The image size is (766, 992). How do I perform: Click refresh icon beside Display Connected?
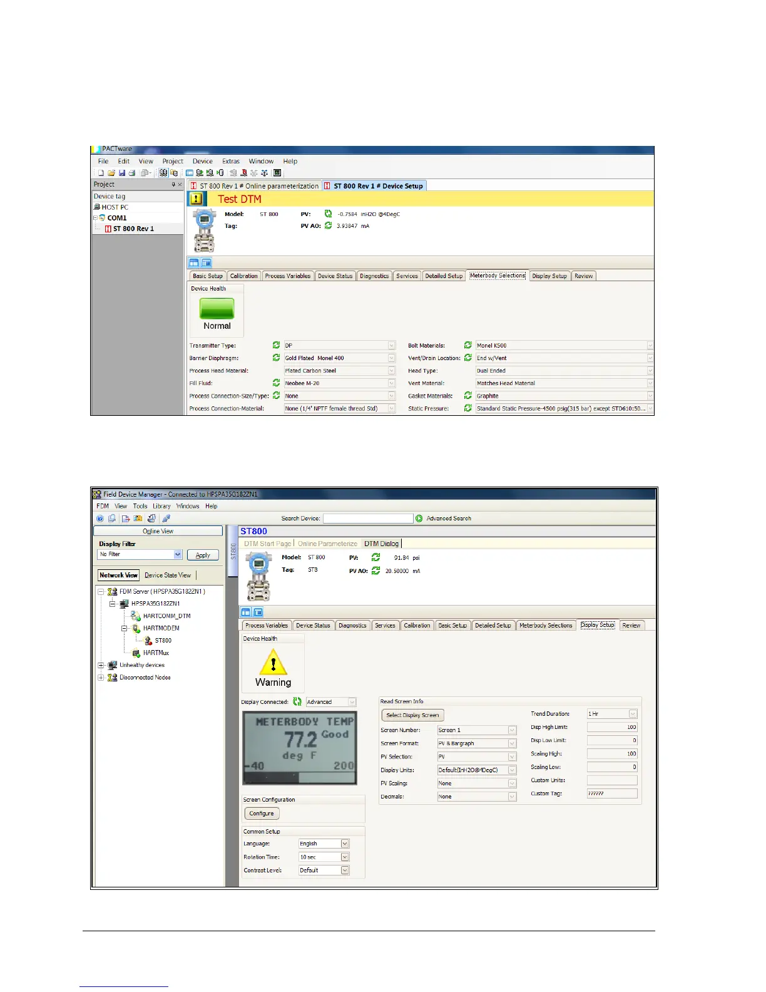point(297,702)
